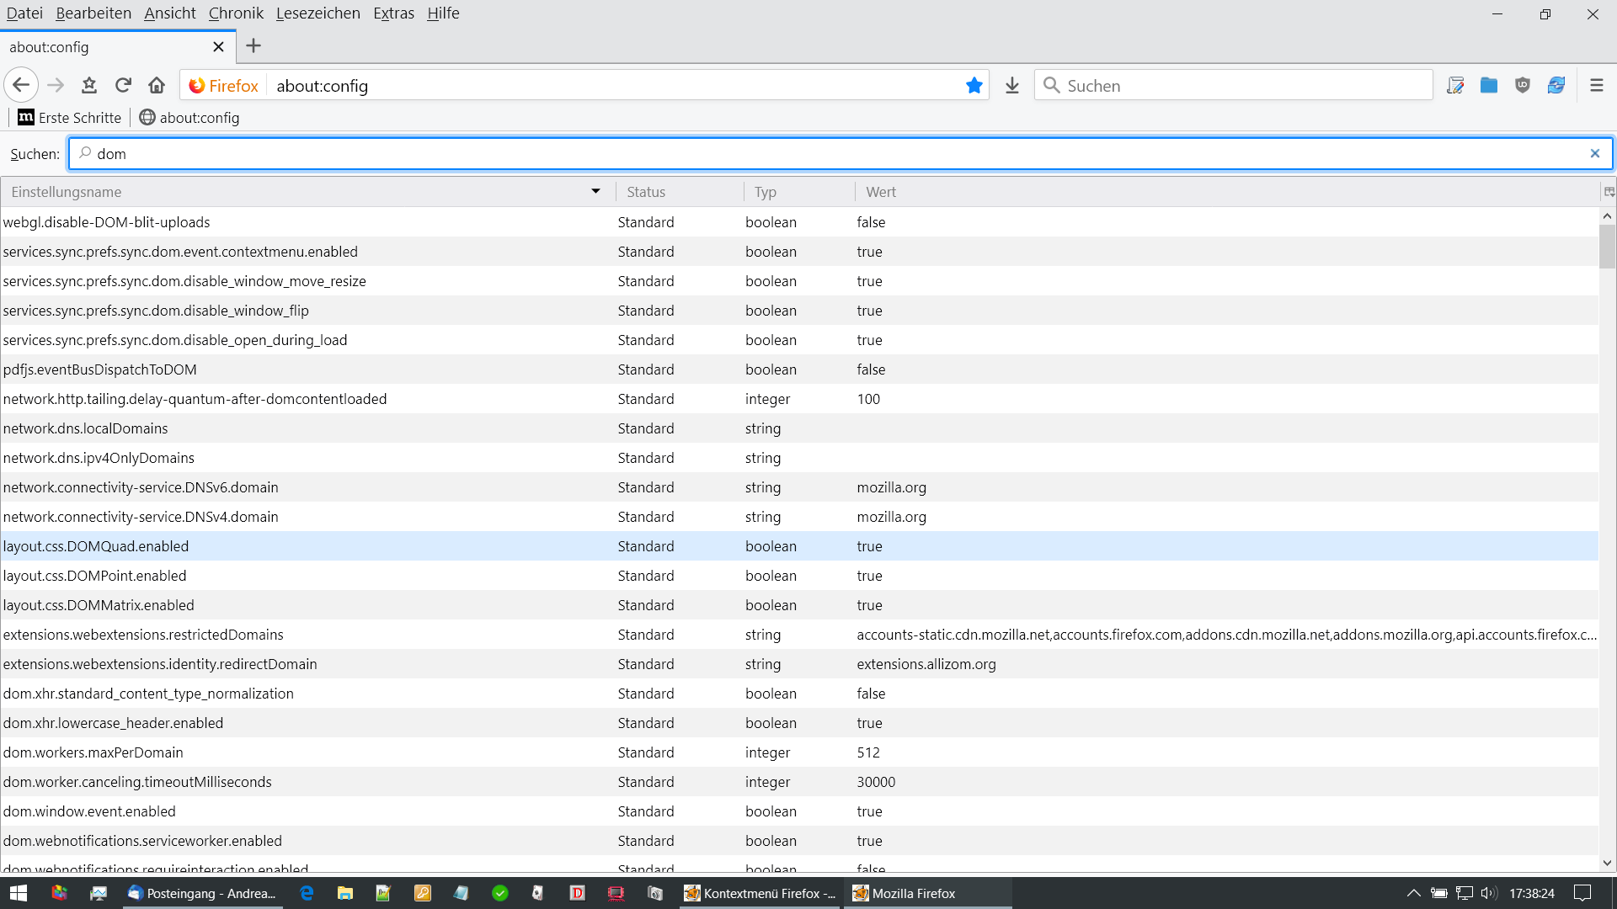The width and height of the screenshot is (1617, 909).
Task: Open the blue folder toolbar icon
Action: (x=1488, y=85)
